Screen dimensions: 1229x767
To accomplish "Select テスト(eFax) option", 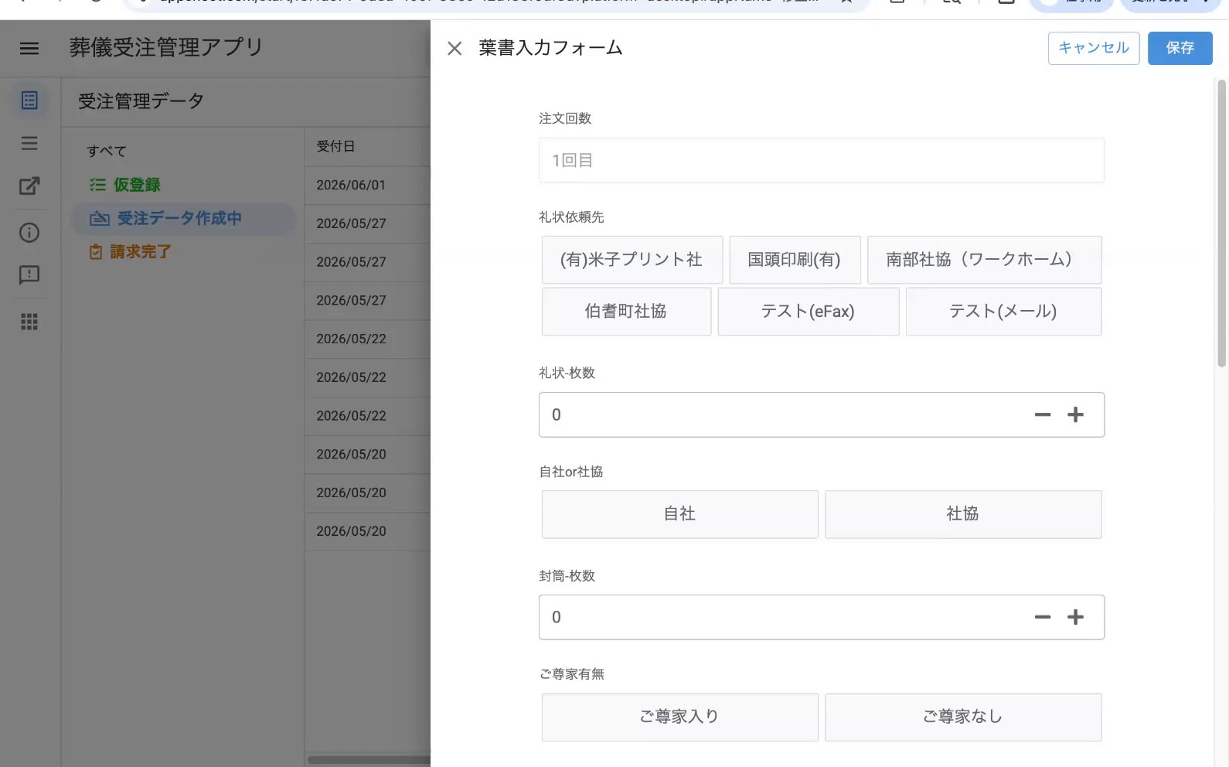I will click(x=808, y=312).
